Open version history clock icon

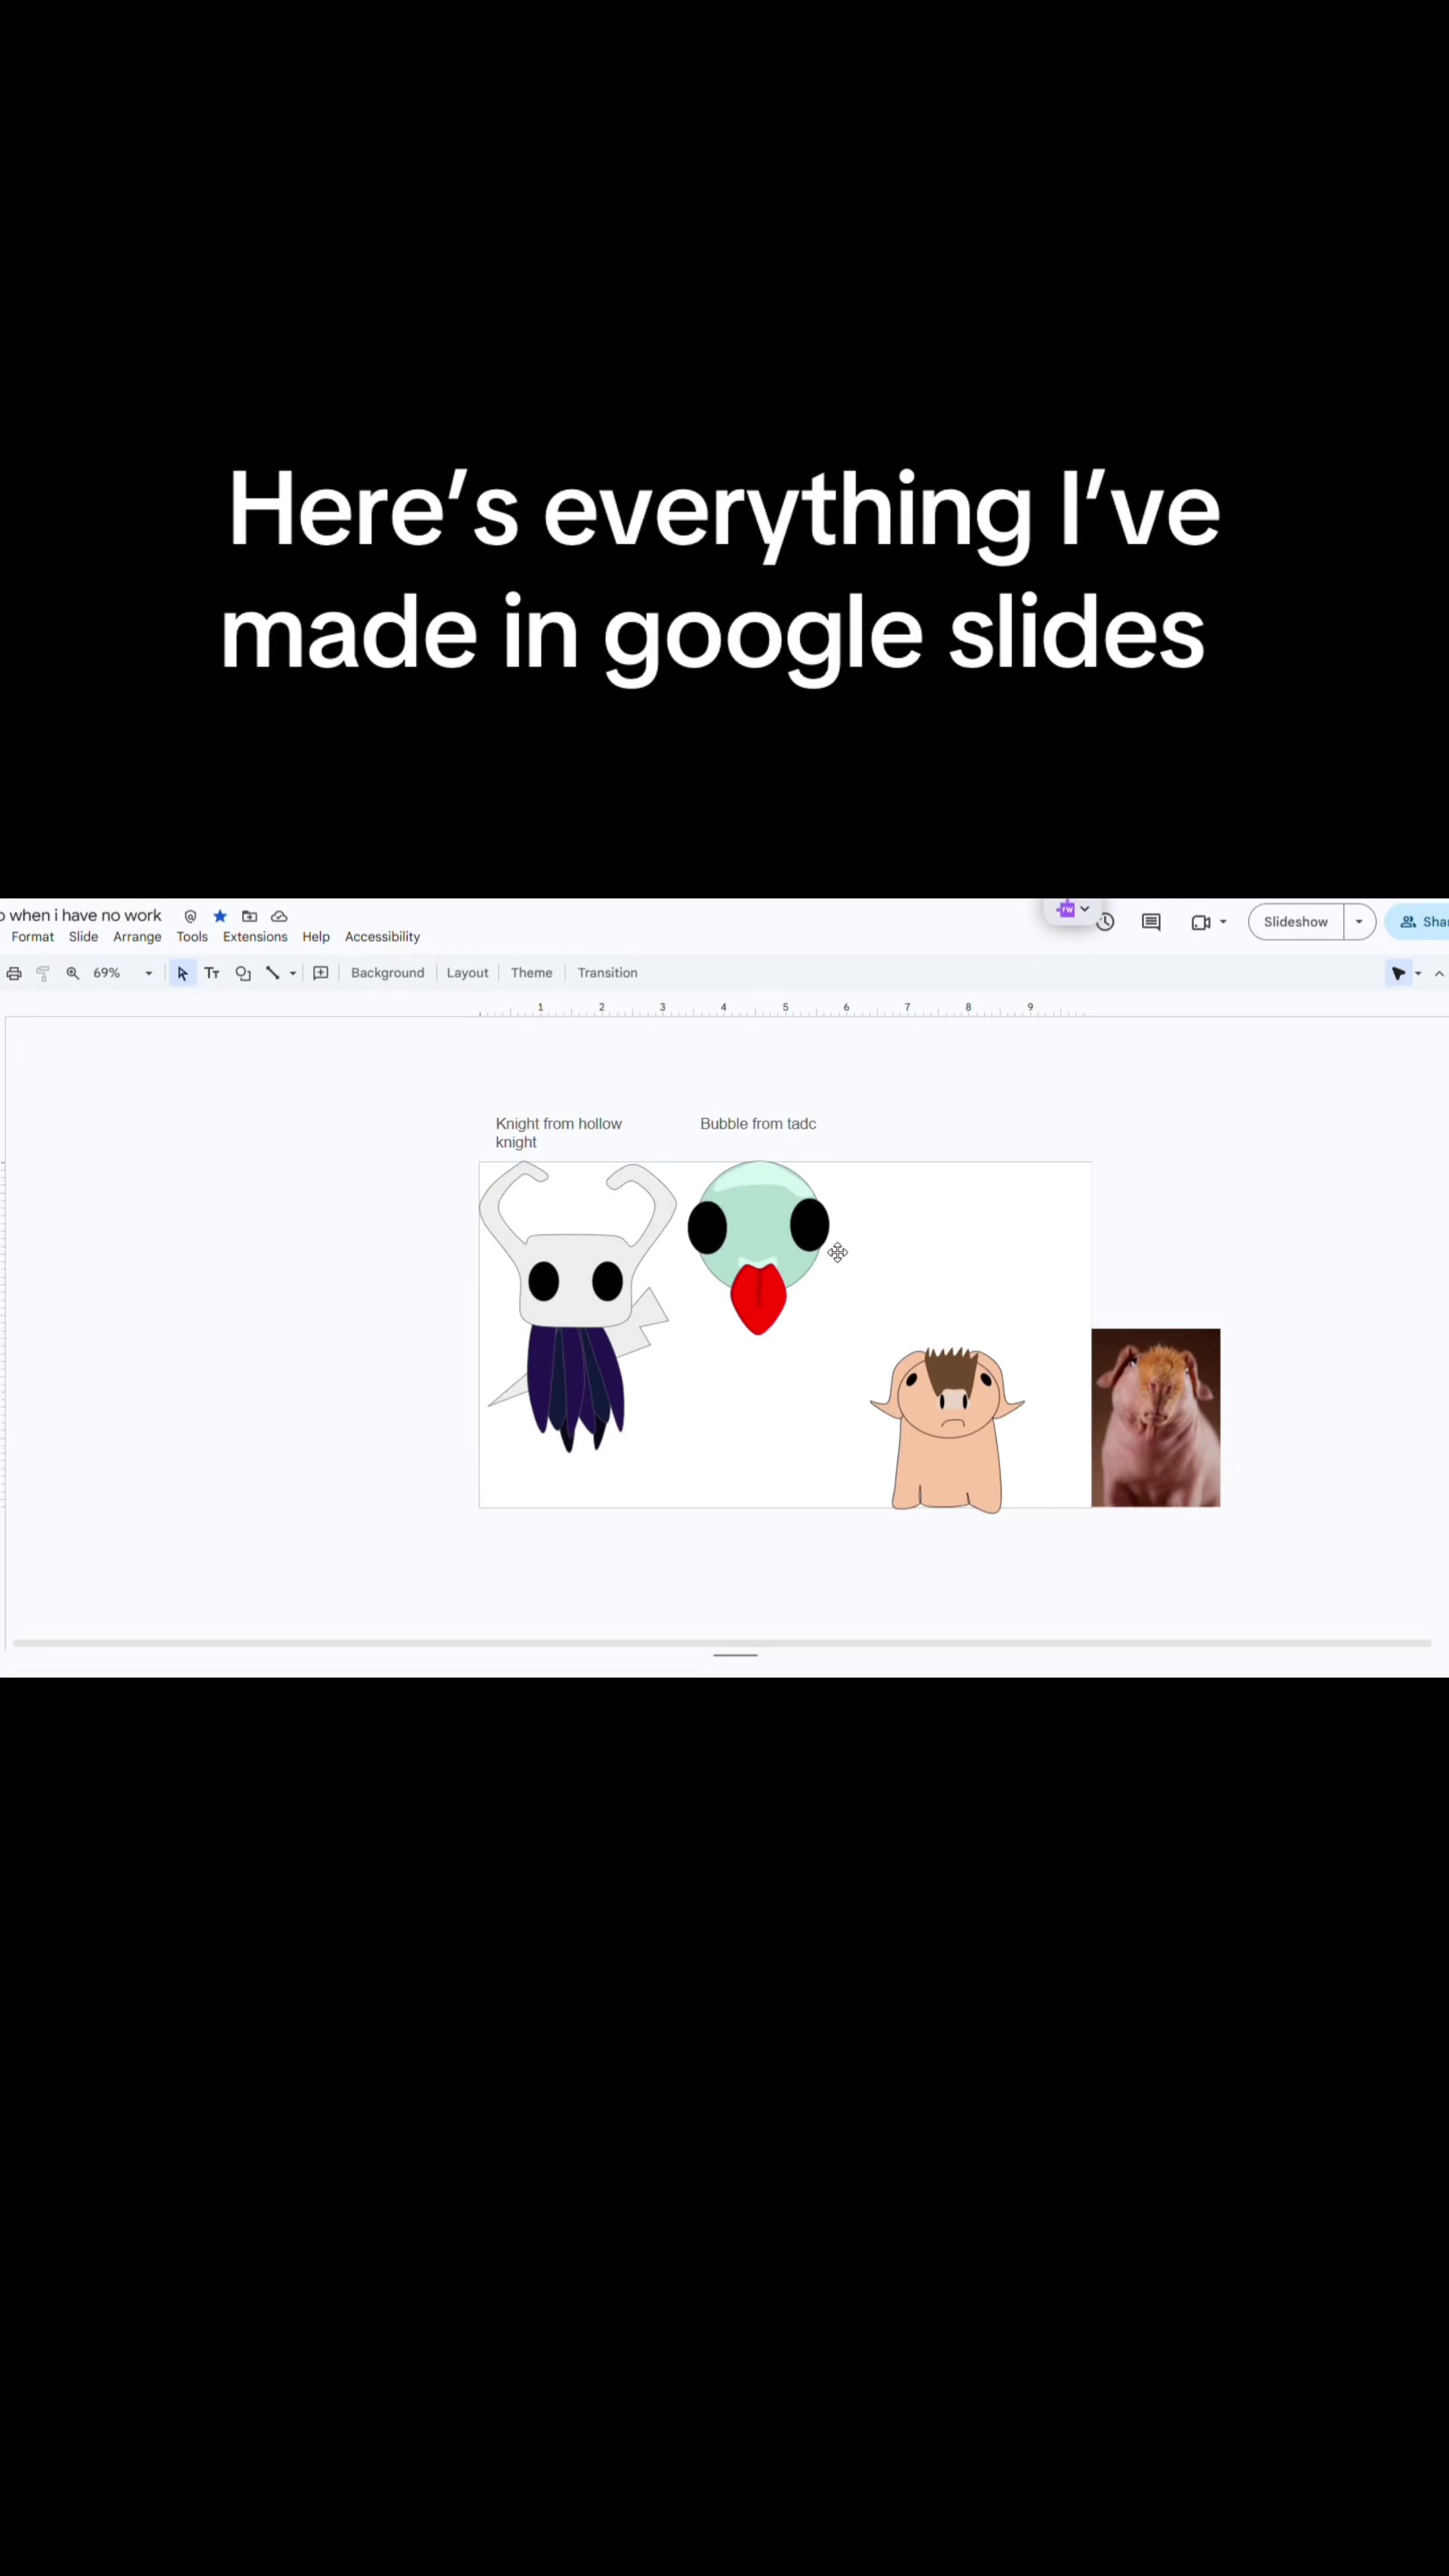[1105, 922]
